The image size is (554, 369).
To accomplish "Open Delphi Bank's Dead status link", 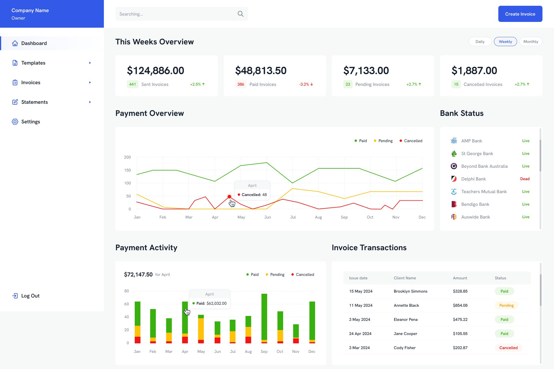I will pos(525,179).
